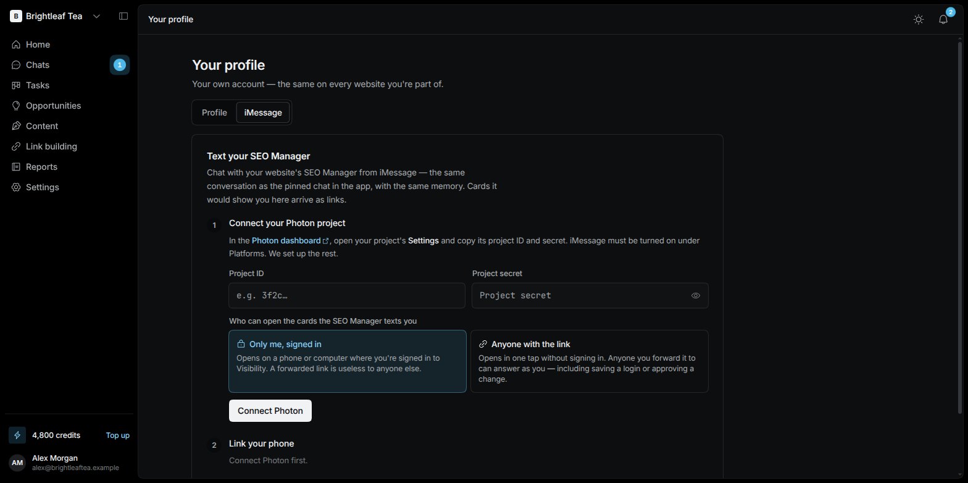The width and height of the screenshot is (968, 483).
Task: Show the project secret with eye icon
Action: coord(696,295)
